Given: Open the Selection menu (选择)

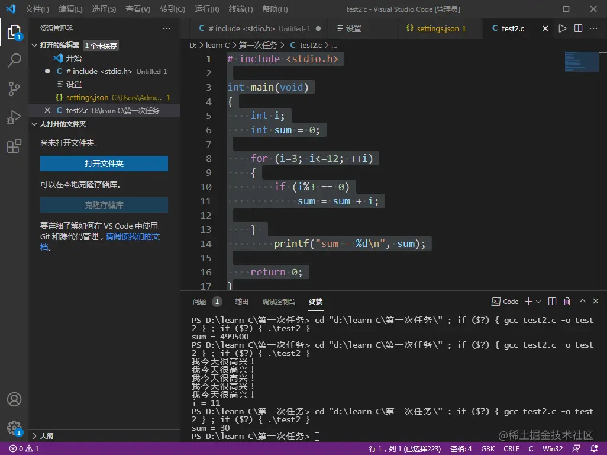Looking at the screenshot, I should [x=104, y=9].
